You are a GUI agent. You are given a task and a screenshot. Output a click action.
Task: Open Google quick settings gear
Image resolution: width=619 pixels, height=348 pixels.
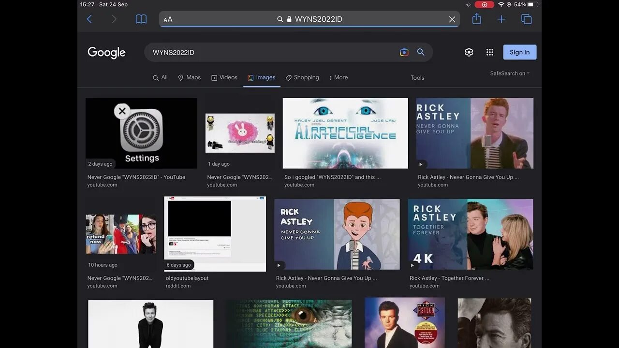(469, 52)
